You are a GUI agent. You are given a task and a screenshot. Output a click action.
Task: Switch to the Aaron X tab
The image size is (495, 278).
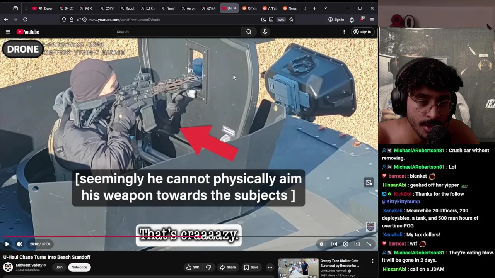click(x=188, y=8)
